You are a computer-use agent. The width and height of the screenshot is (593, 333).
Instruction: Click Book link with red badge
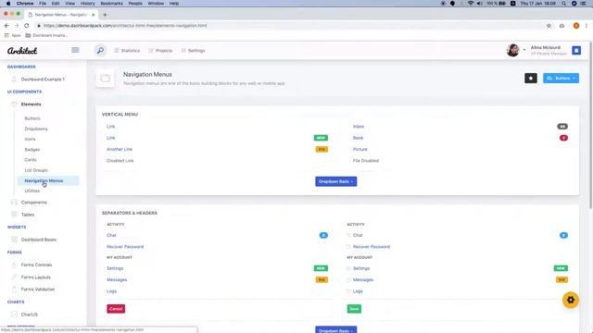point(359,138)
